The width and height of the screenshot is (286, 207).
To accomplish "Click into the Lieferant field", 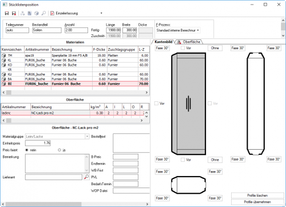I will click(54, 177).
